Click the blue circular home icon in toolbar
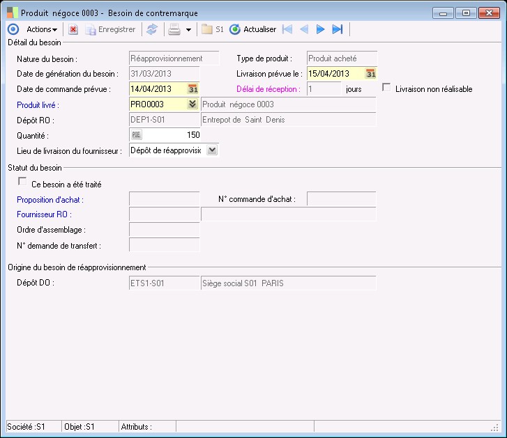The width and height of the screenshot is (507, 438). [13, 29]
